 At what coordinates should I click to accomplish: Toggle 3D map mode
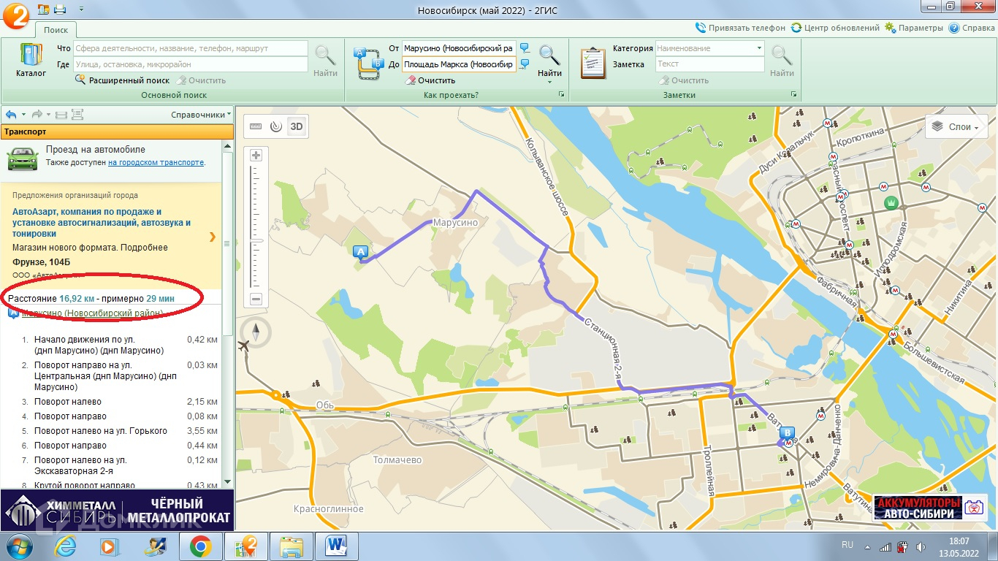coord(297,126)
